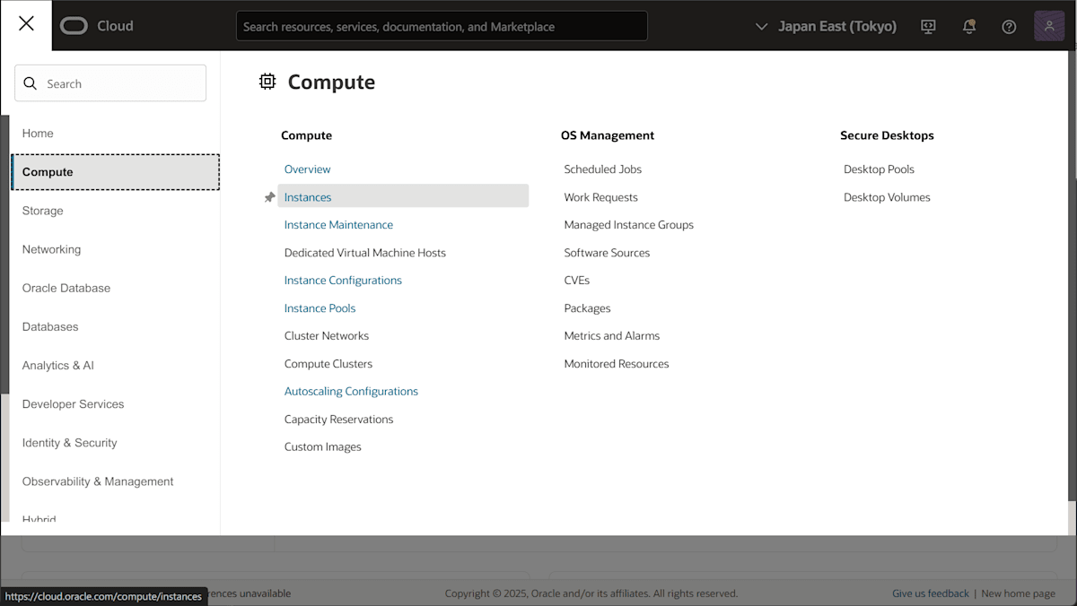Open Identity & Security category

70,443
